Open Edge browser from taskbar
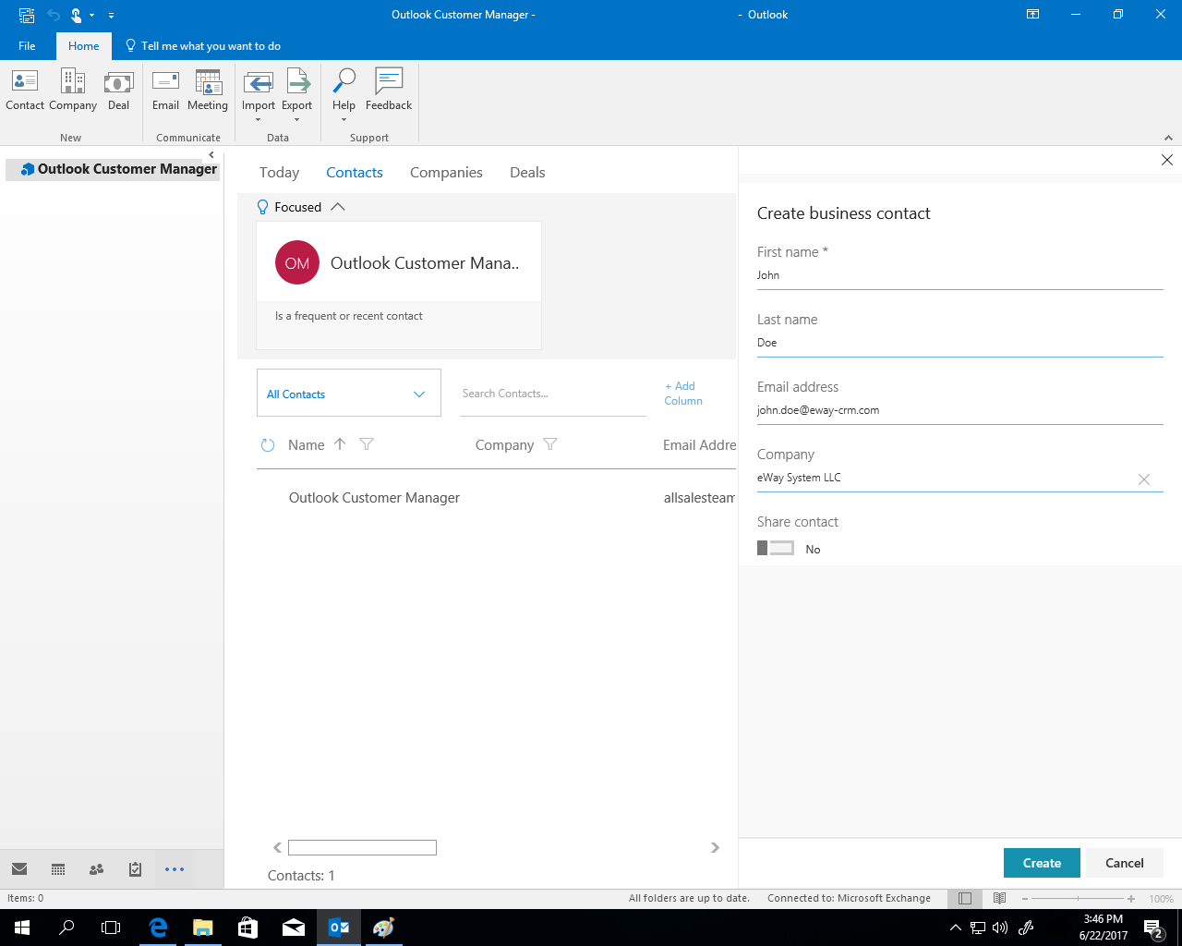1182x946 pixels. pos(158,928)
